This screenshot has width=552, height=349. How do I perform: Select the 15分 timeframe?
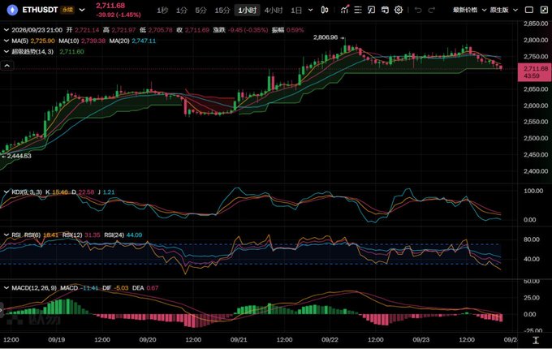click(222, 11)
